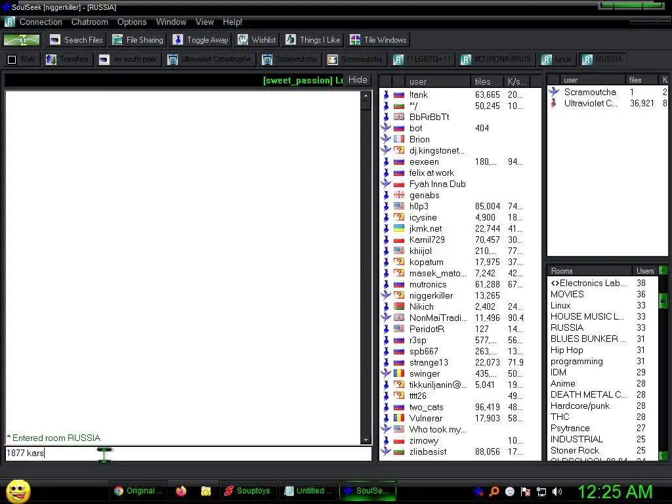Click the SoulSeek bird icon in the system tray
Screen dimensions: 672x504
click(478, 492)
